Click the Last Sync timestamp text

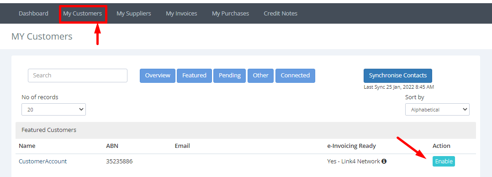click(x=399, y=87)
